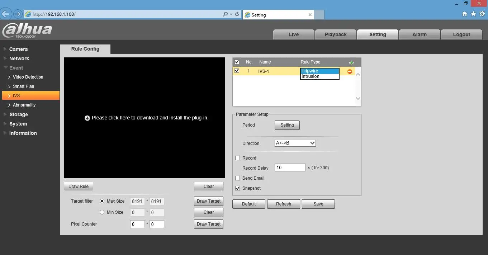The image size is (488, 255).
Task: Open a new browser tab
Action: point(319,15)
